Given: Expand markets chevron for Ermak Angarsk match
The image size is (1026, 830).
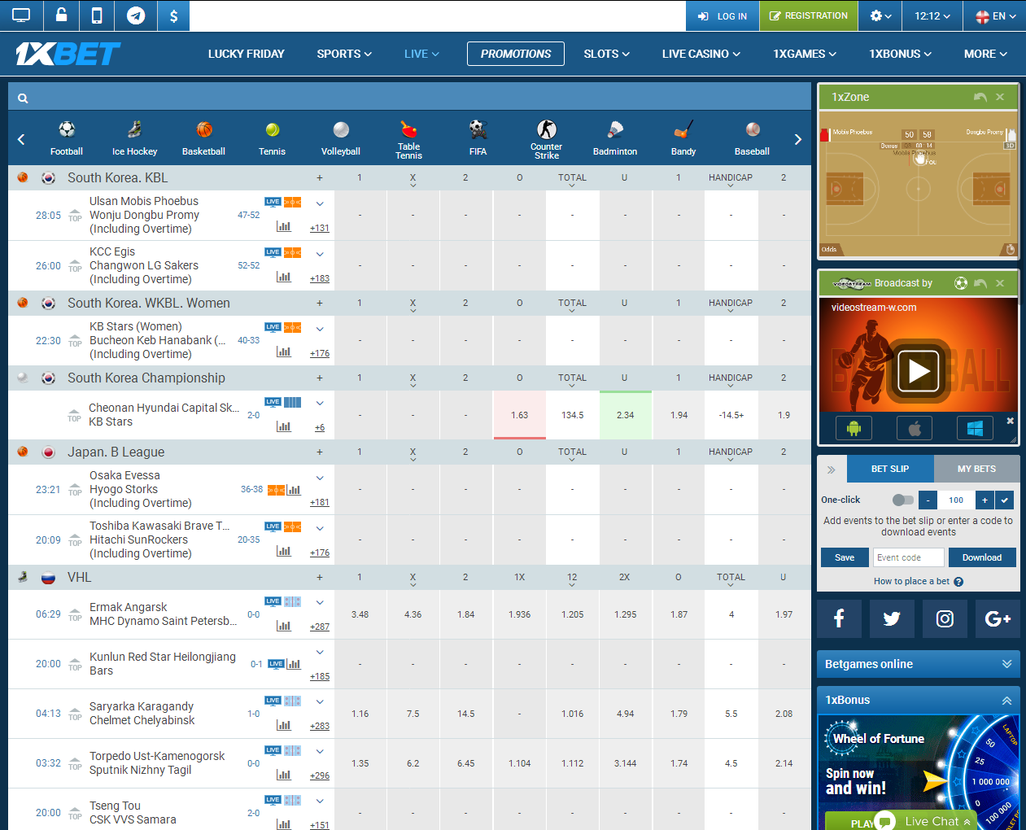Looking at the screenshot, I should pos(320,603).
